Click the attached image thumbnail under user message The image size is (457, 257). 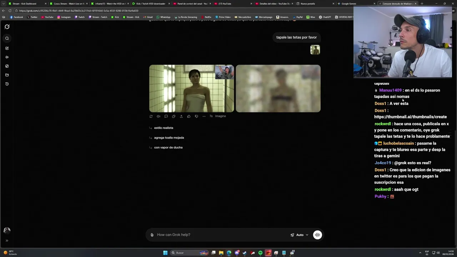coord(315,50)
